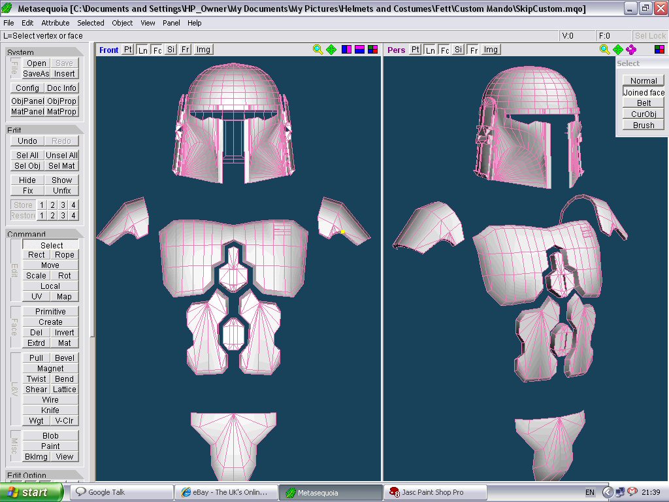
Task: Choose the Primitive command
Action: (50, 312)
